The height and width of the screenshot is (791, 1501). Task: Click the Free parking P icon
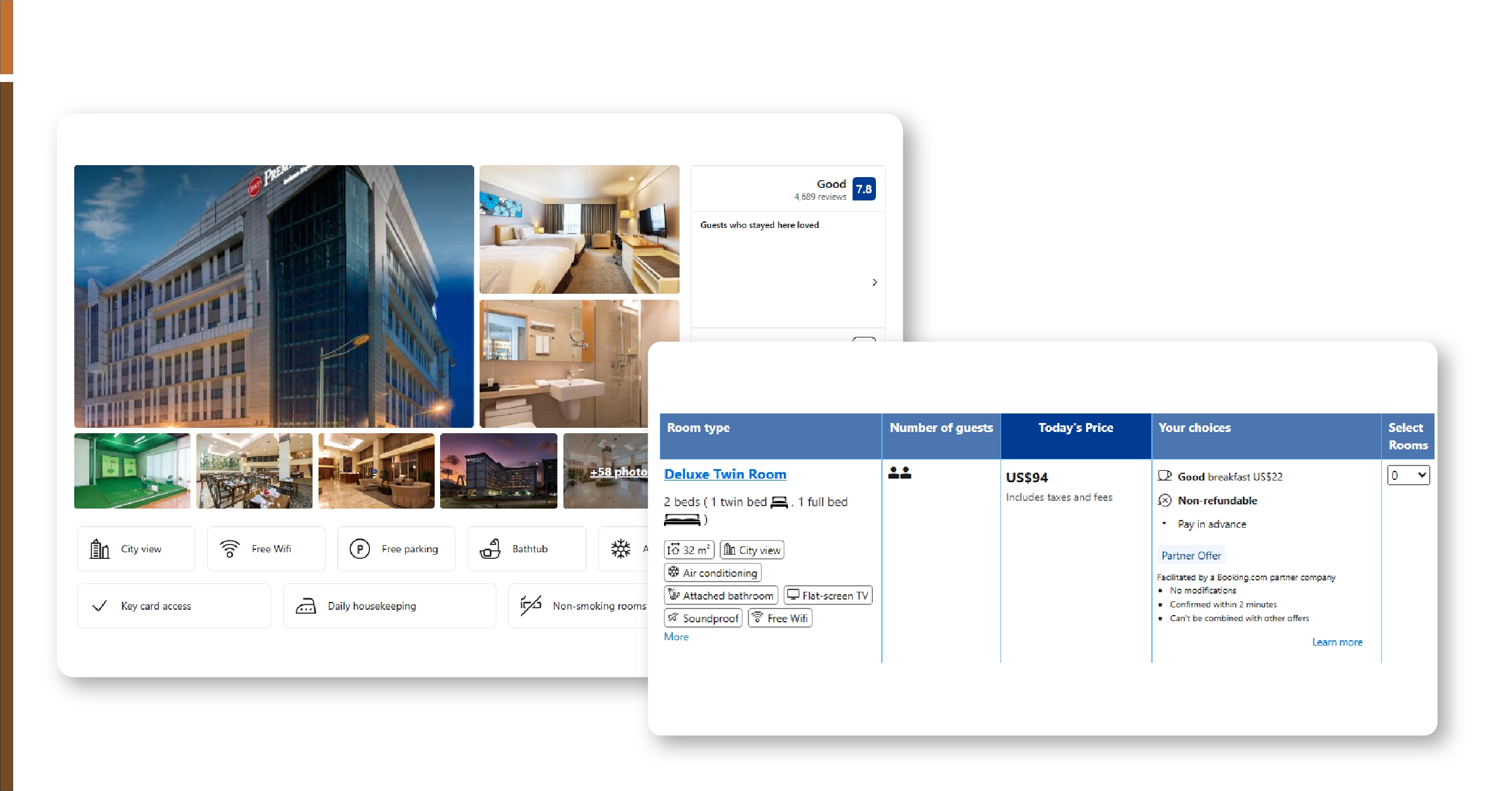(359, 549)
